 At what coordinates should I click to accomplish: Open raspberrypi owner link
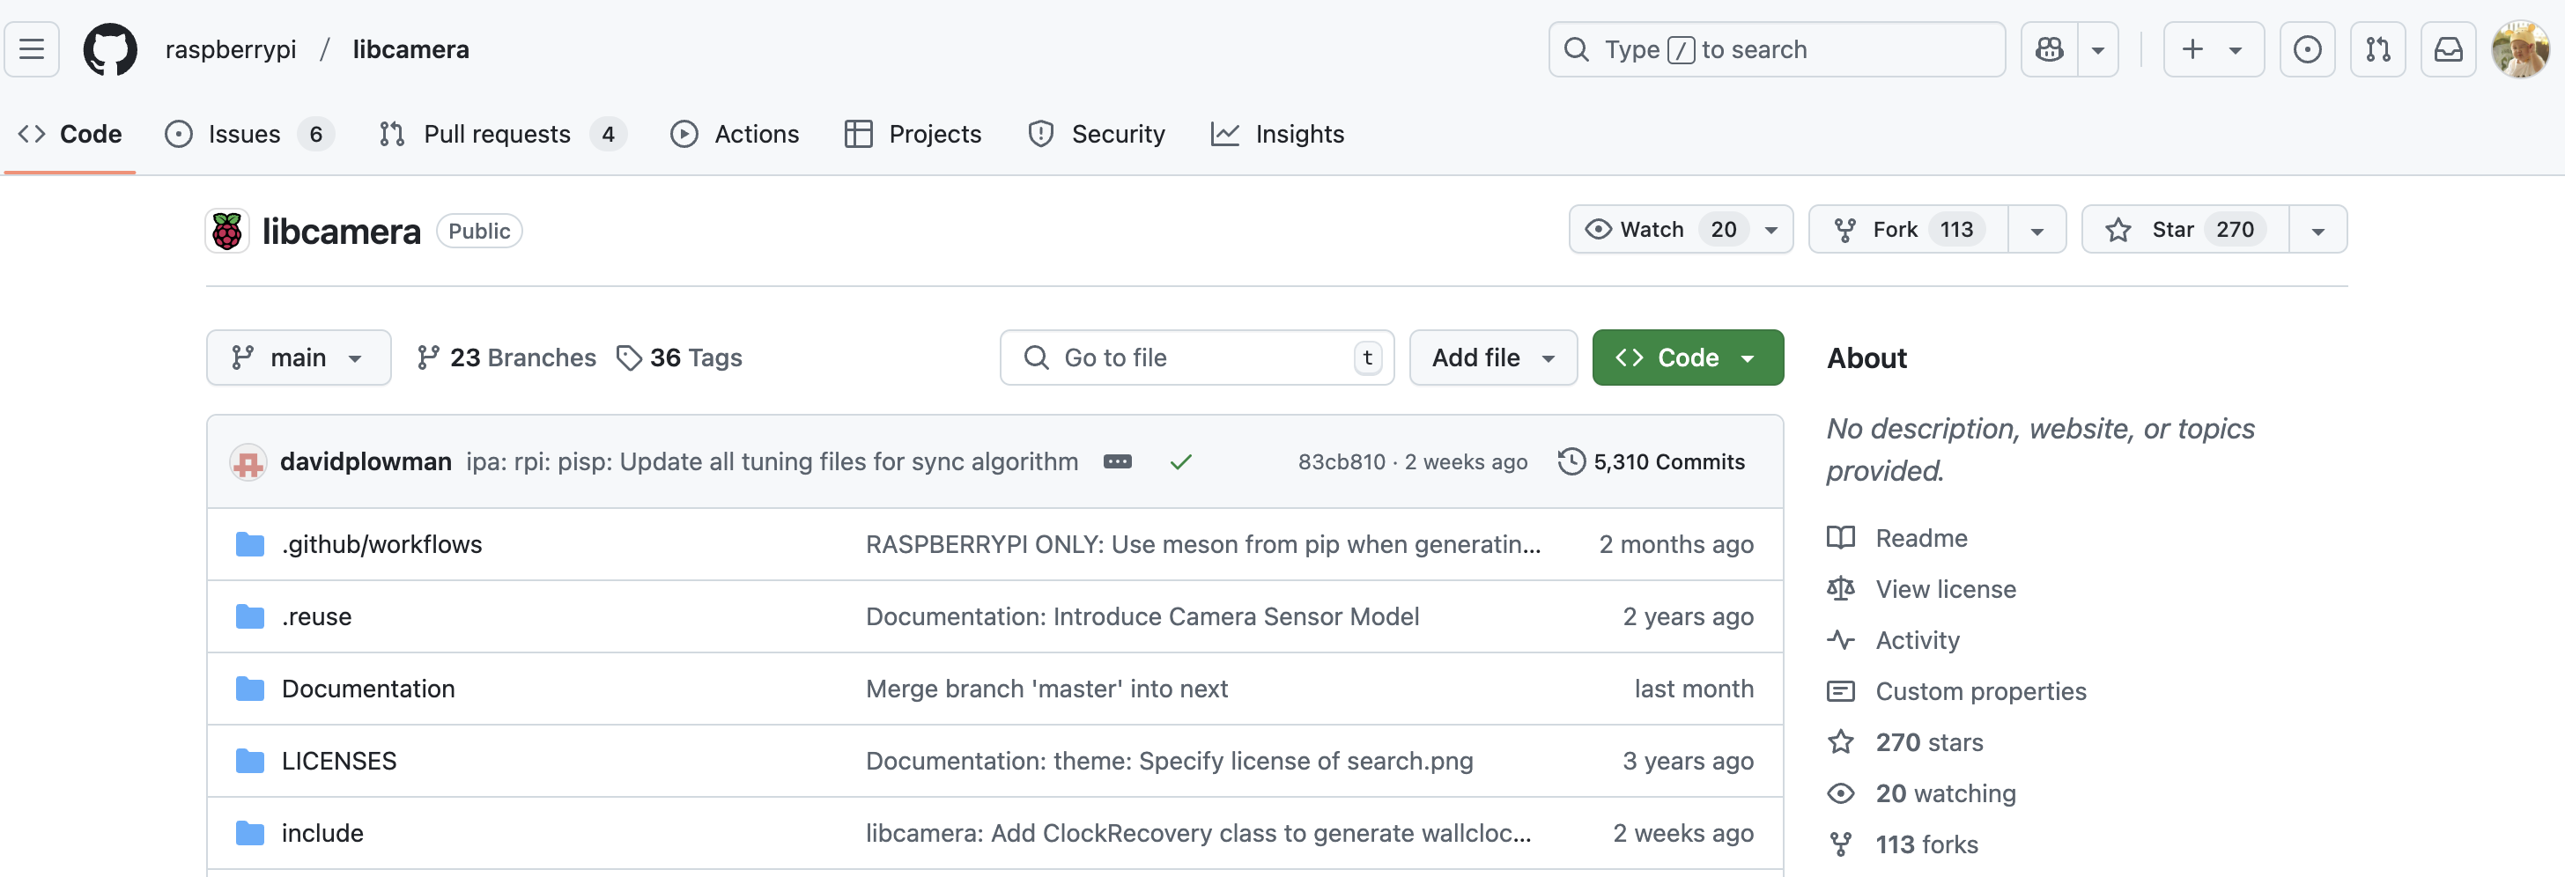click(231, 50)
